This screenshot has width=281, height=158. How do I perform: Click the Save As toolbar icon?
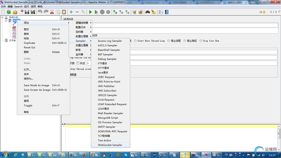tap(33, 12)
